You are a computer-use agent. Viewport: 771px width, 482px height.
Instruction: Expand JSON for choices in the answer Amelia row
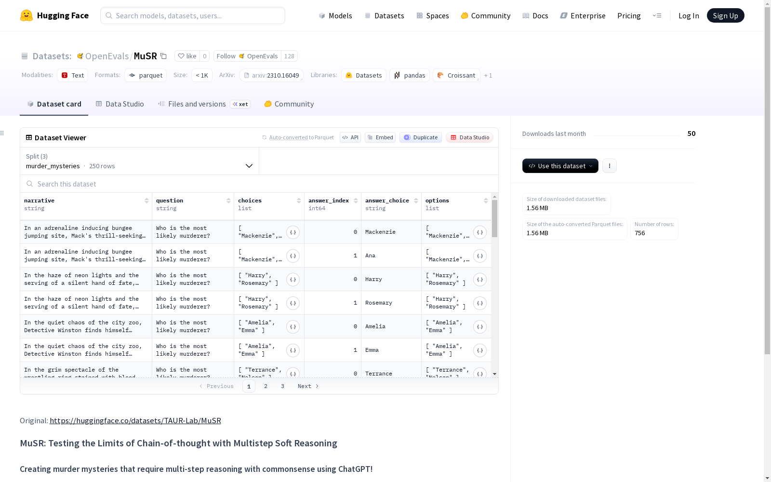(293, 327)
